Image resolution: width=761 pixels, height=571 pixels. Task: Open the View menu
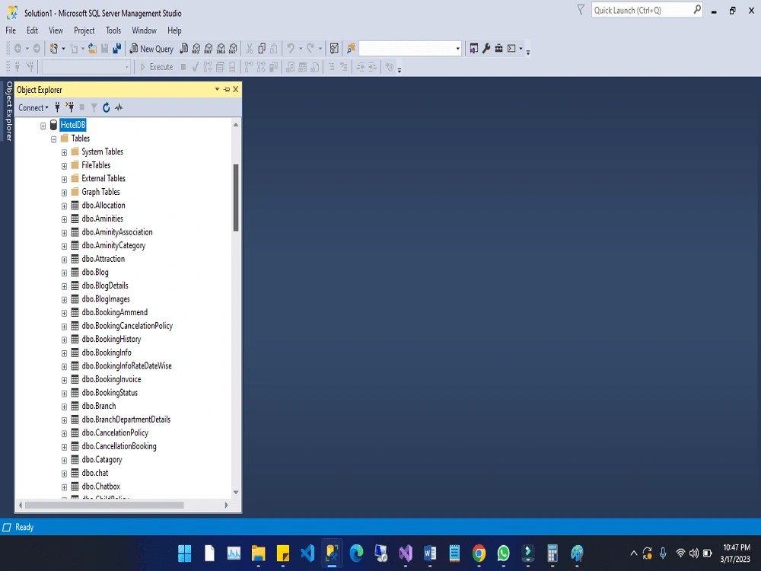click(56, 30)
